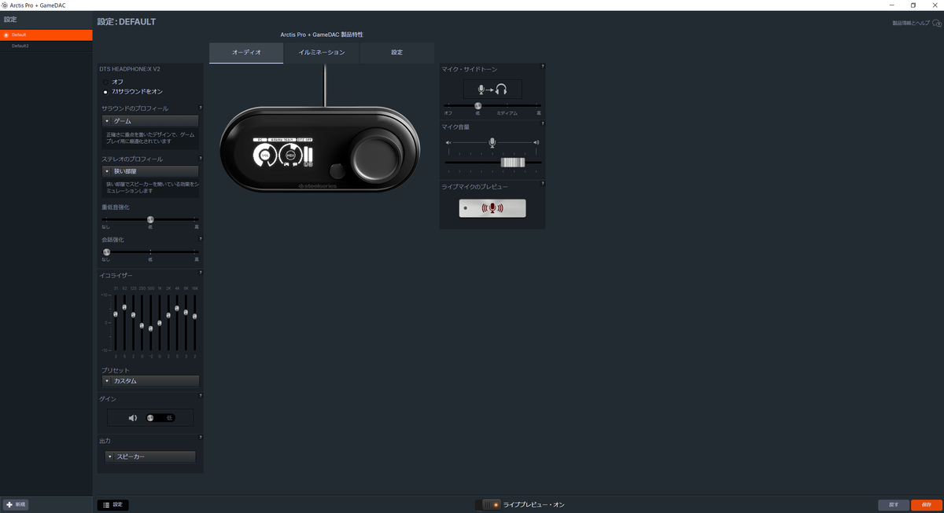Image resolution: width=944 pixels, height=513 pixels.
Task: Show help for ゲイン section
Action: 201,398
